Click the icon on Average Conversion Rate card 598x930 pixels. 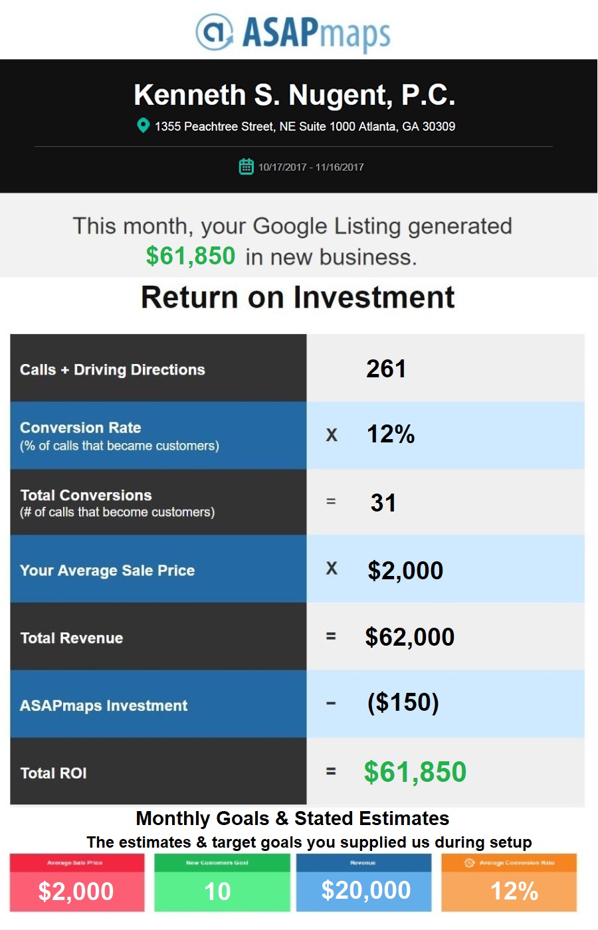click(x=469, y=863)
